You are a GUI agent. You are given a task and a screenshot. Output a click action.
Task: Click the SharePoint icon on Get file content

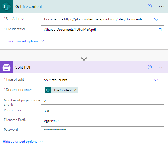click(x=6, y=6)
